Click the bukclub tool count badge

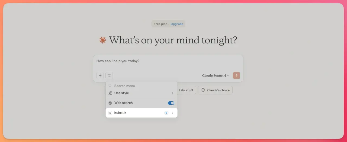[x=166, y=113]
